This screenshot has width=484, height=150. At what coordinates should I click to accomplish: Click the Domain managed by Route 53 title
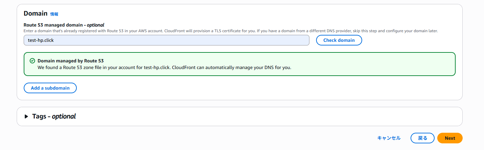coord(70,61)
